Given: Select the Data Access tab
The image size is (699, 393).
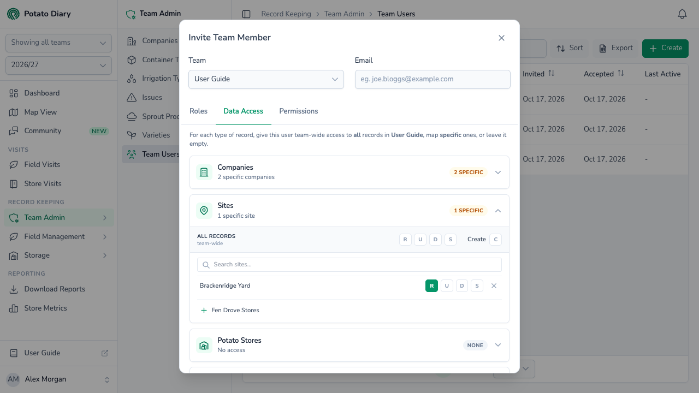Looking at the screenshot, I should (244, 111).
